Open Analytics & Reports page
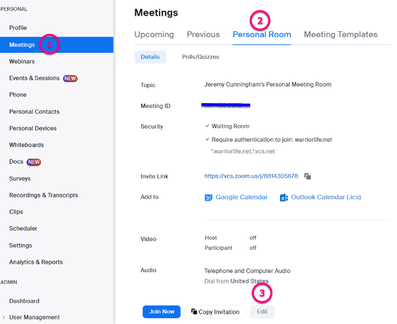Screen dimensions: 397x324 pos(36,262)
